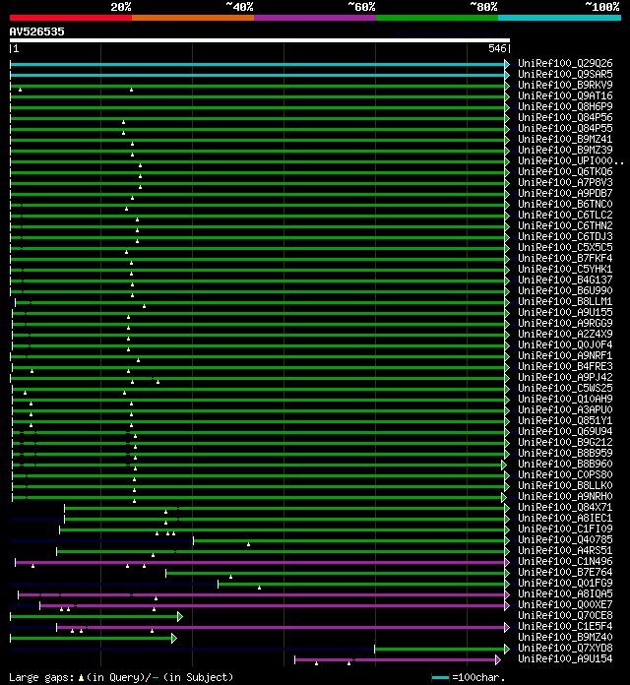Click the UniRef100_B9MZ41 label
630x685 pixels.
click(565, 140)
